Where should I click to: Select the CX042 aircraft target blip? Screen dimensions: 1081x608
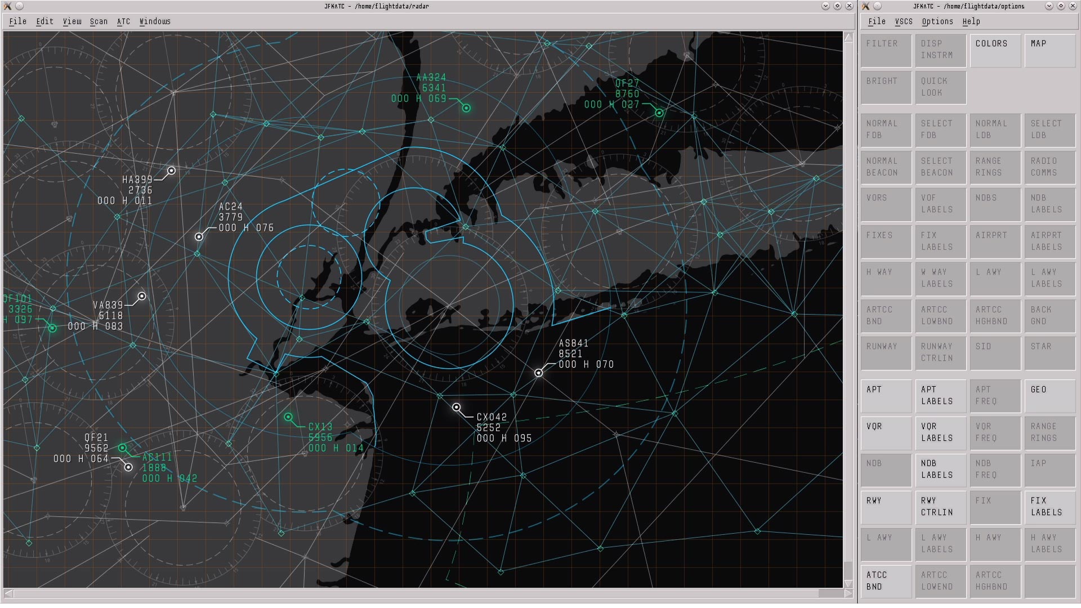tap(457, 407)
